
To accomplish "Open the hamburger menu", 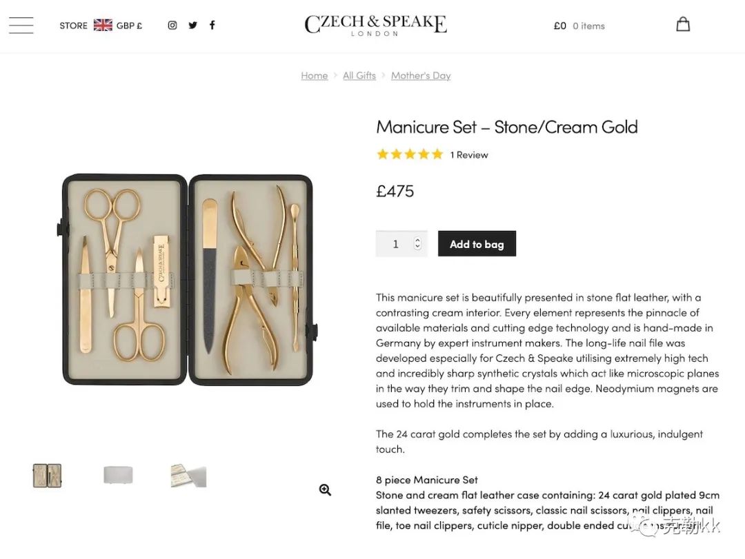I will (21, 26).
